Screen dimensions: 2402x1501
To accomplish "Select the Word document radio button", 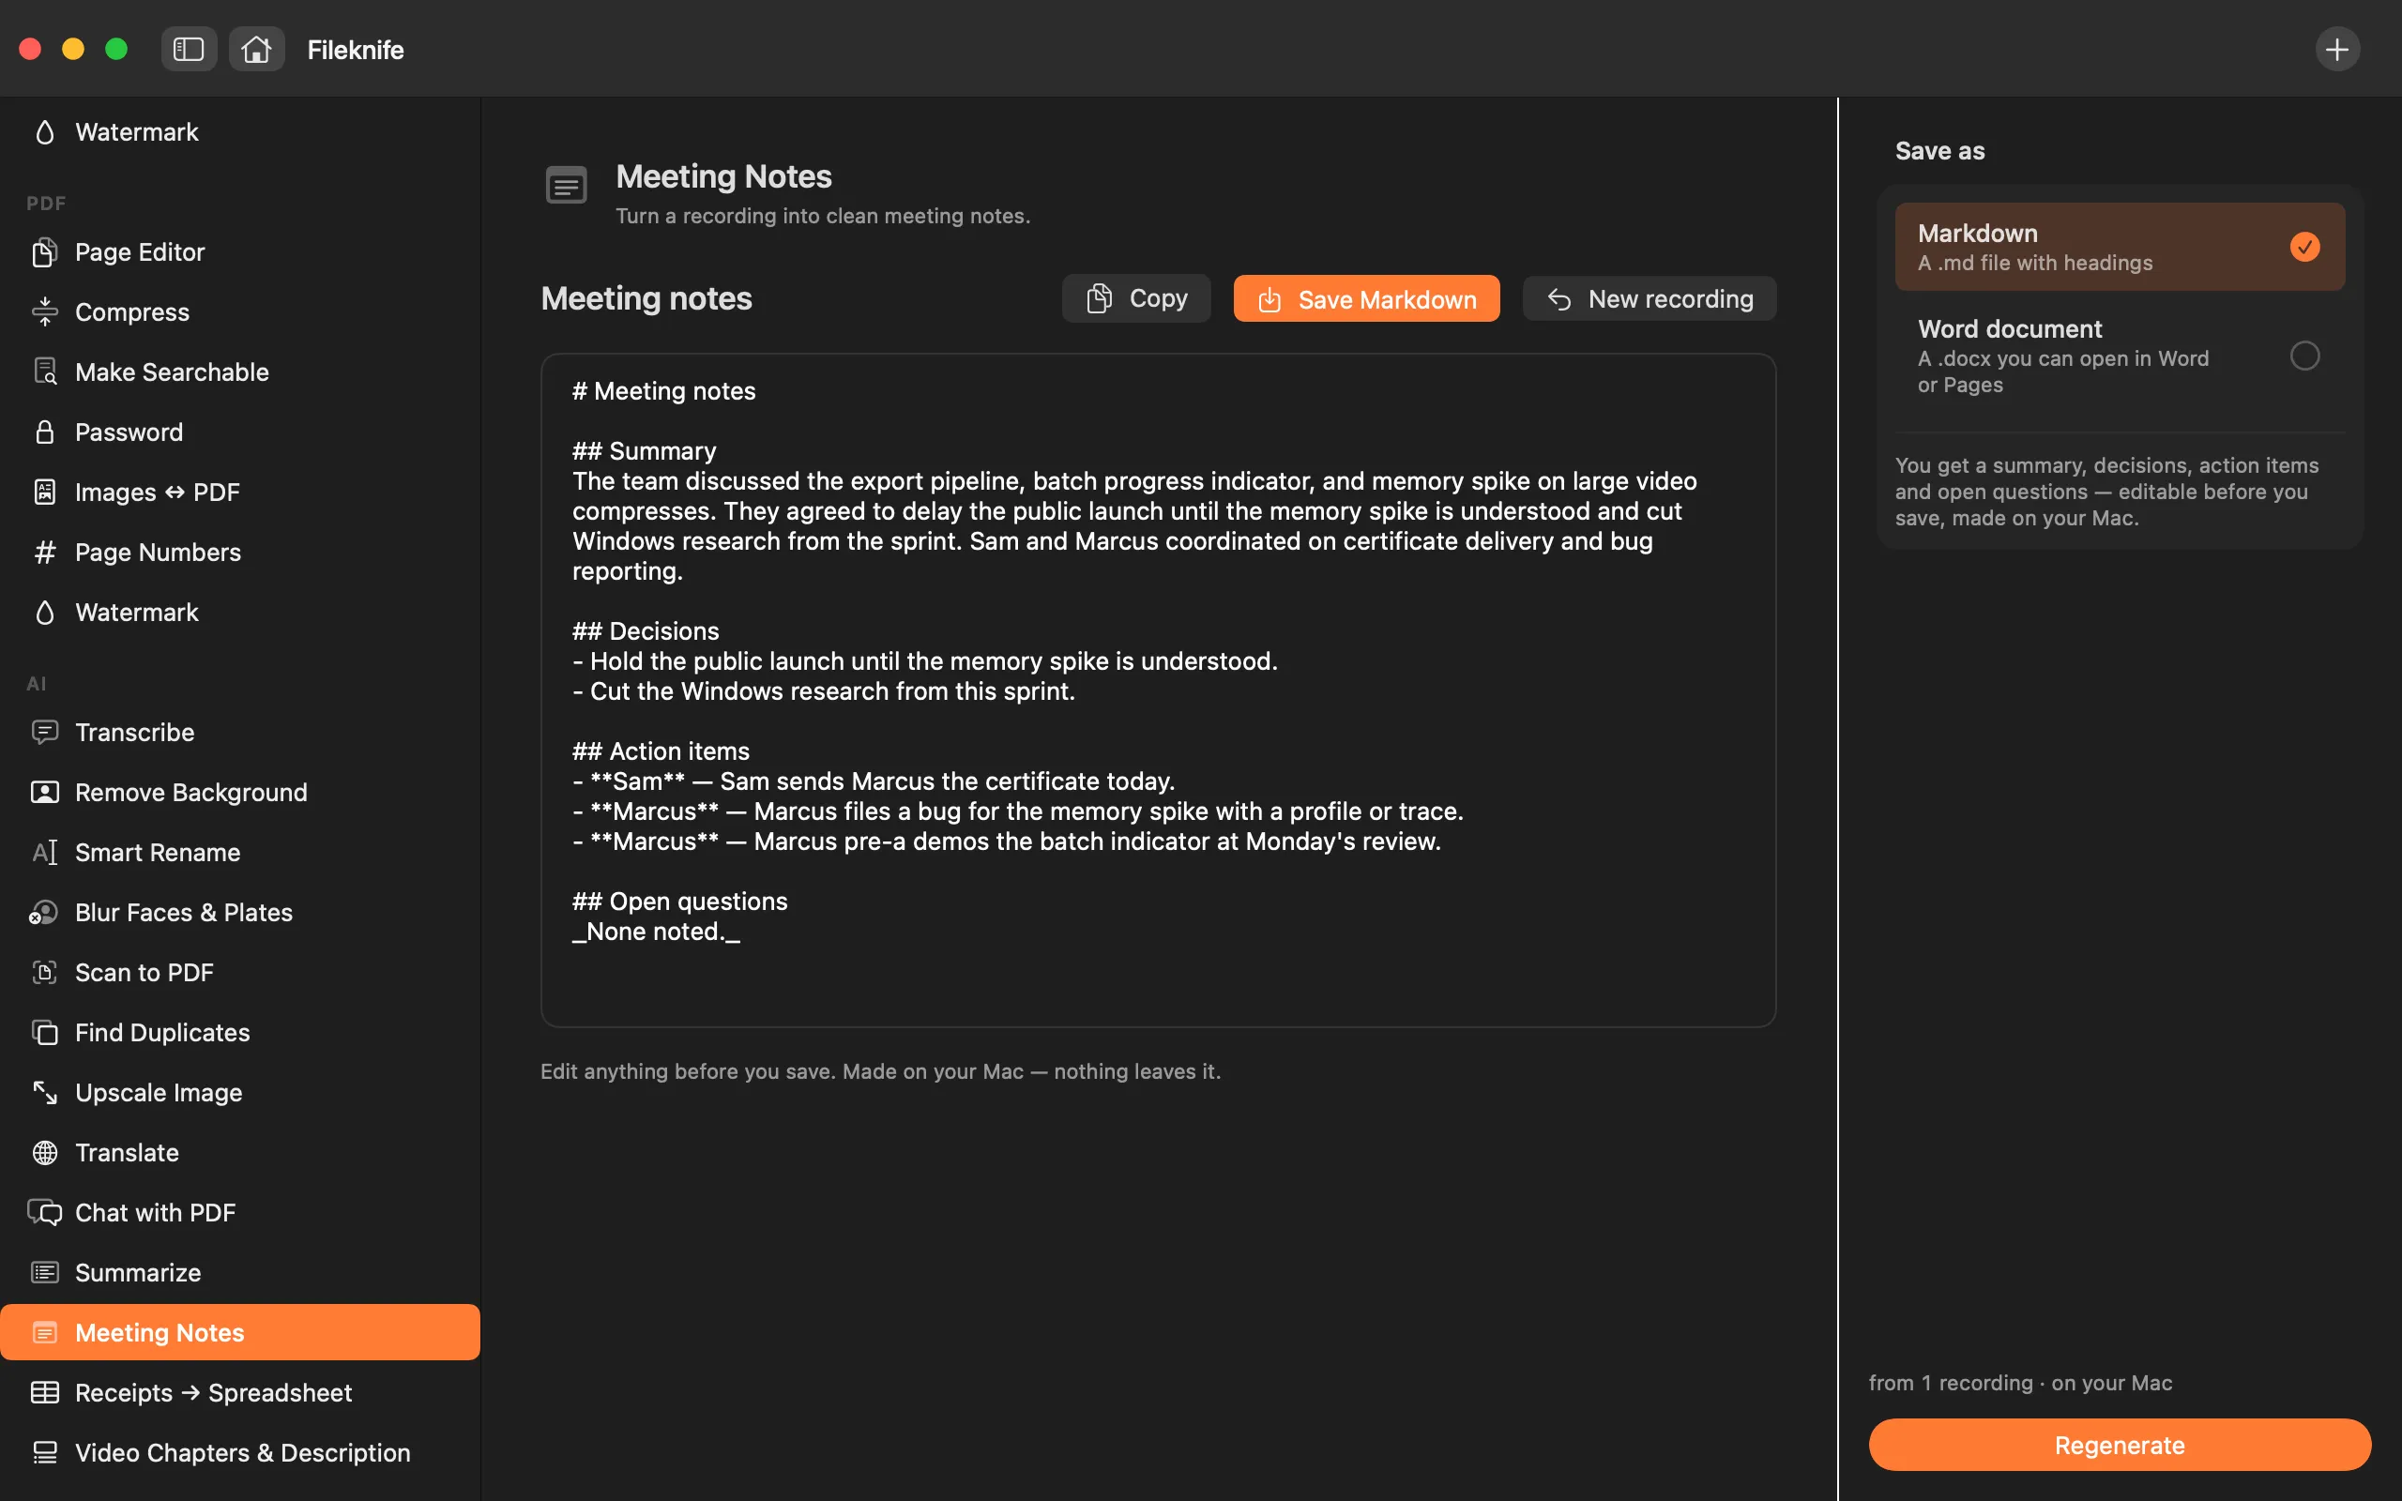I will click(2303, 356).
